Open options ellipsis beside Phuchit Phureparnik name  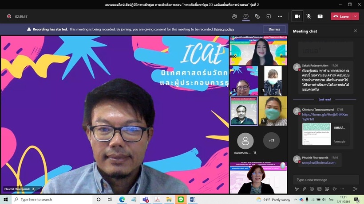tap(39, 189)
